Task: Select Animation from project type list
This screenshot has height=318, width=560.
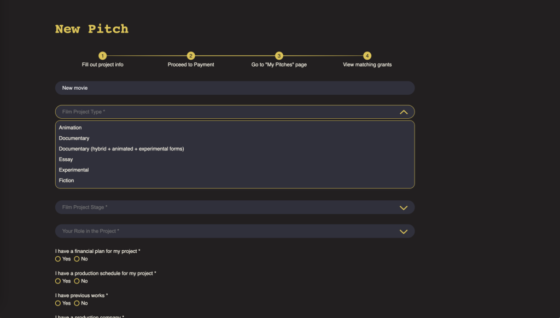Action: [x=71, y=128]
